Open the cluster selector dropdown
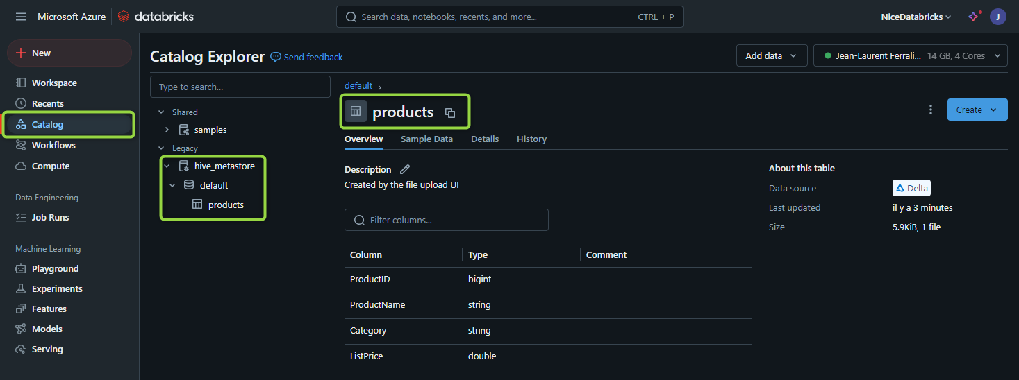 click(911, 55)
